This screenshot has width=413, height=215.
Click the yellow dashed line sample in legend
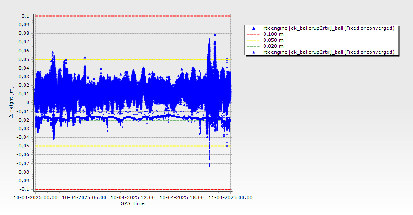click(253, 40)
